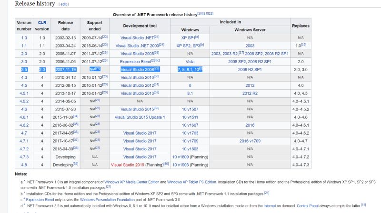
Task: Click the edit link beside Release history
Action: pyautogui.click(x=64, y=4)
